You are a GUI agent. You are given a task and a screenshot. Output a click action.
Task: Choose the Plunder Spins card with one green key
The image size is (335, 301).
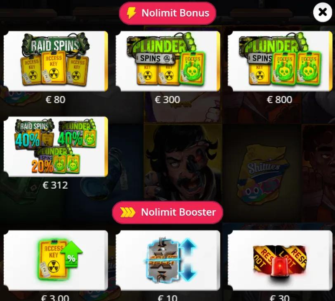click(x=168, y=61)
